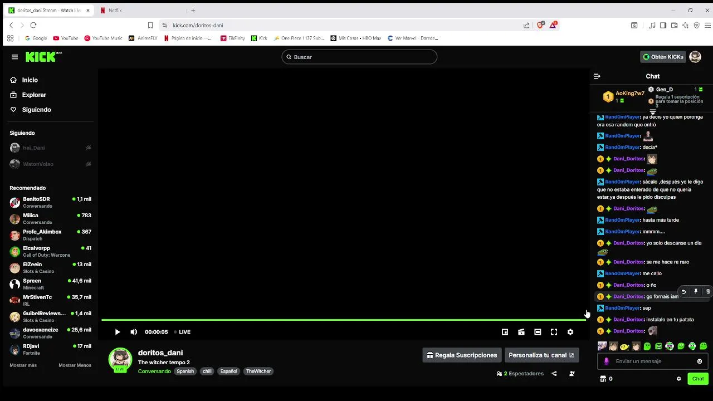The image size is (713, 401).
Task: Mute the stream volume
Action: coord(134,332)
